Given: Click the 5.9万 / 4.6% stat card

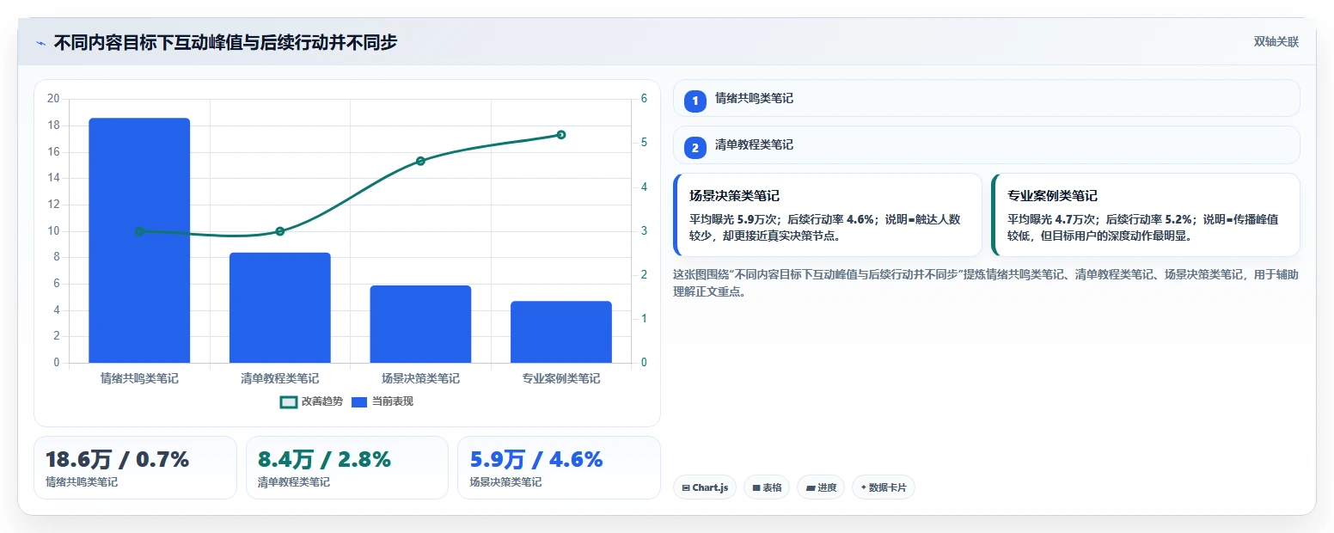Looking at the screenshot, I should tap(559, 468).
